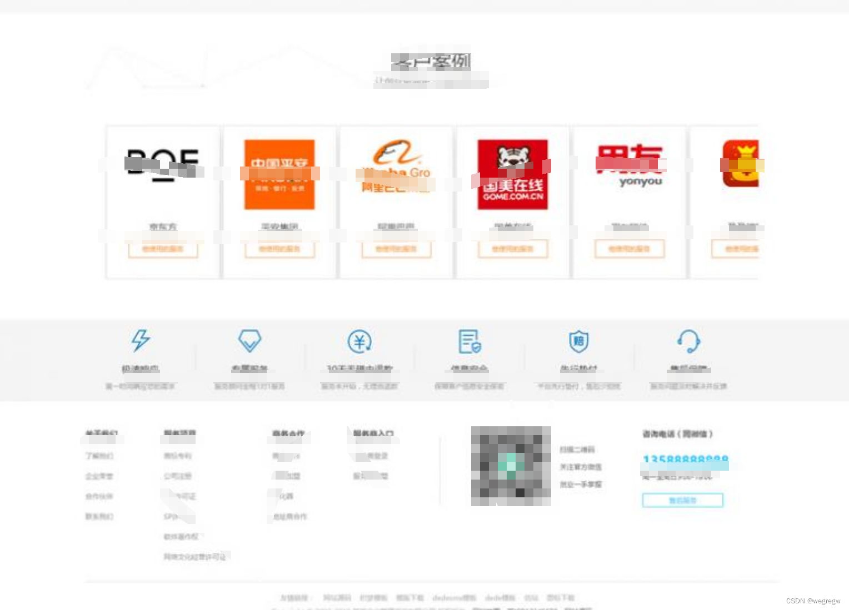Click the blue shield quality service icon
849x610 pixels.
pos(249,340)
